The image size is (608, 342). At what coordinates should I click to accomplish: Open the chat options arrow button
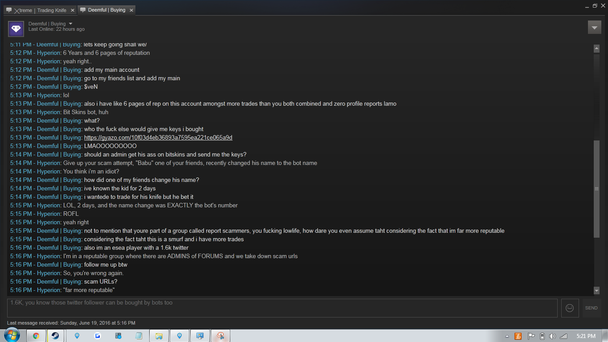[595, 27]
